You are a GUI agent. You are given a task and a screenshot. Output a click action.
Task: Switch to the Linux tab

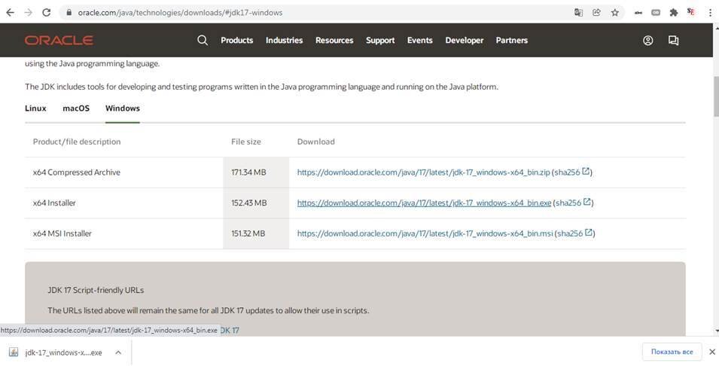(35, 108)
